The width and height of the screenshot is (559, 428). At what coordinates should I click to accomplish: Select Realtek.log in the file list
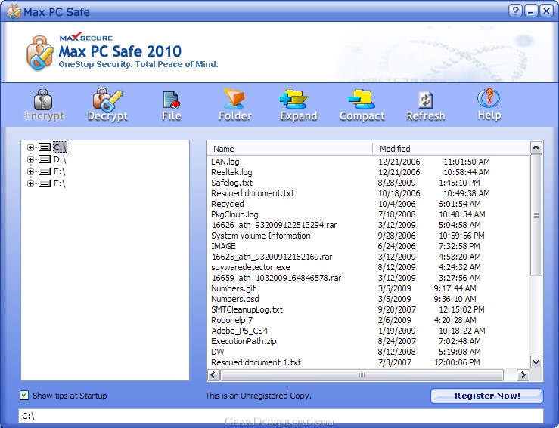click(x=231, y=172)
